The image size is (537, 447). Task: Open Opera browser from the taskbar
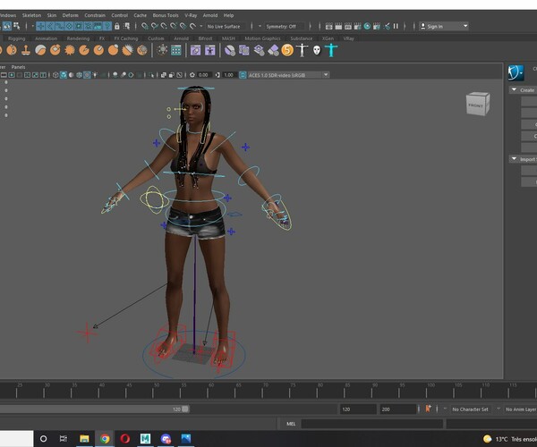(125, 438)
